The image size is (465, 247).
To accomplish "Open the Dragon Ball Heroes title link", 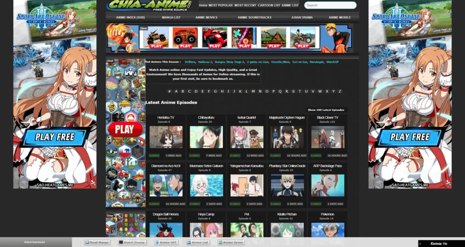I will click(166, 214).
